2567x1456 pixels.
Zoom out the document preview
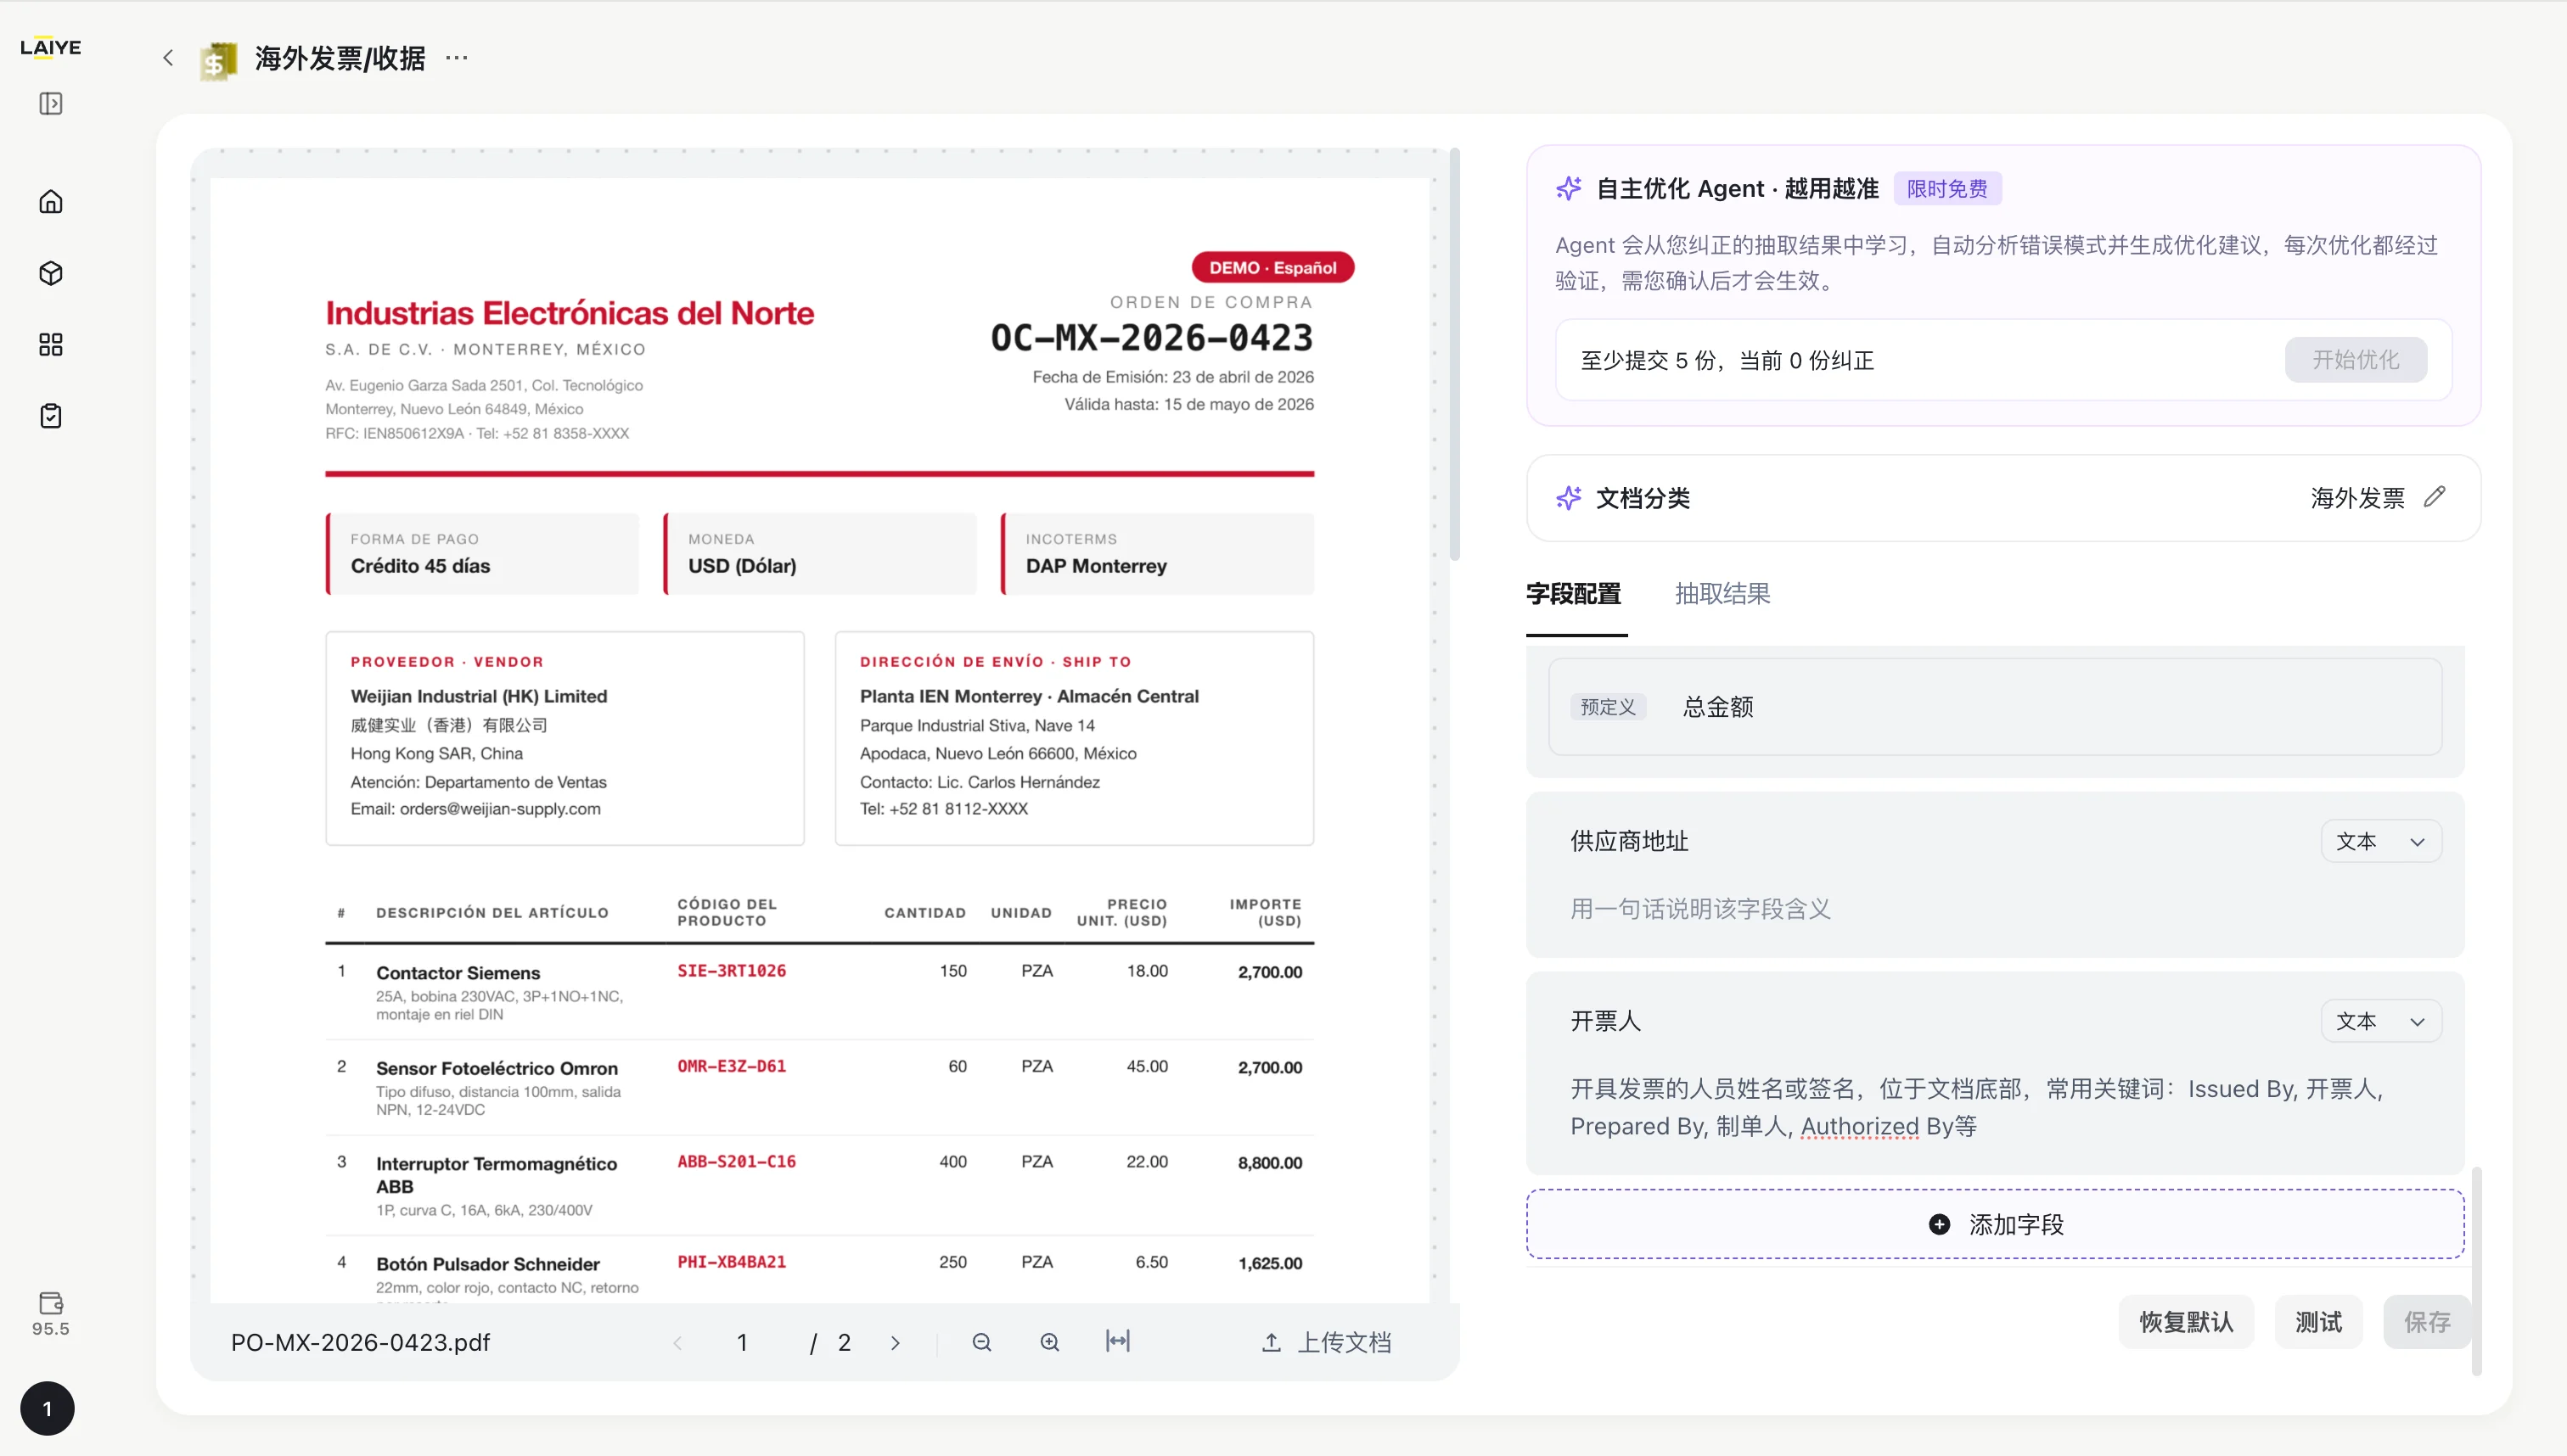point(982,1342)
